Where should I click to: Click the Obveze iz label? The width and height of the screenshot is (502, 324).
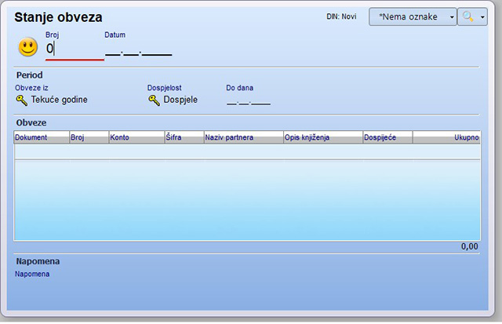(31, 88)
